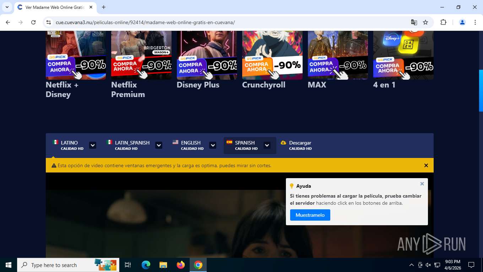Viewport: 483px width, 272px height.
Task: Expand the LATIN_SPANISH server dropdown
Action: (x=159, y=145)
